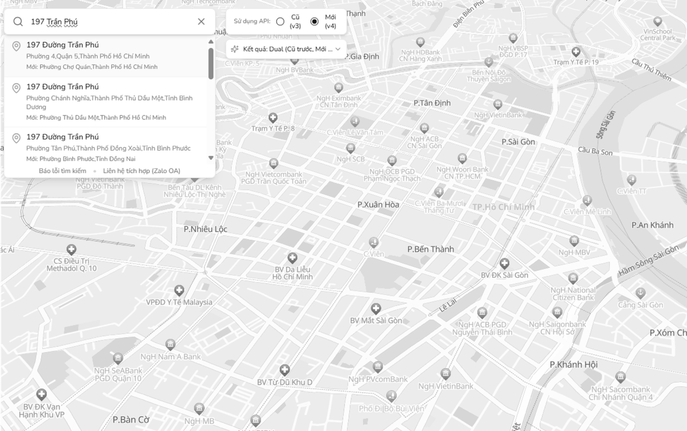
Task: Click the C.Viên Lê Văn Tám park marker
Action: pyautogui.click(x=354, y=121)
